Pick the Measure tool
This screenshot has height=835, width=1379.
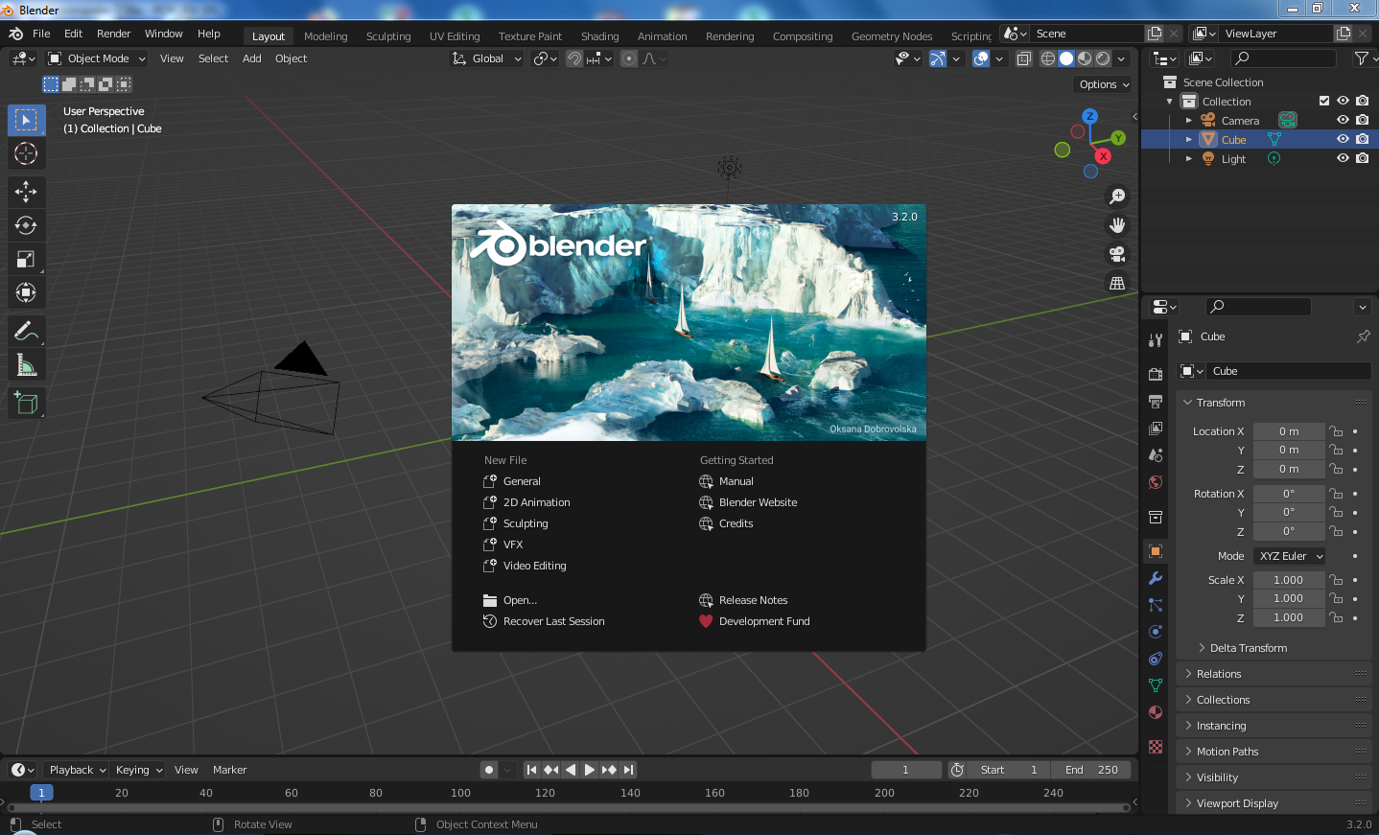(26, 365)
